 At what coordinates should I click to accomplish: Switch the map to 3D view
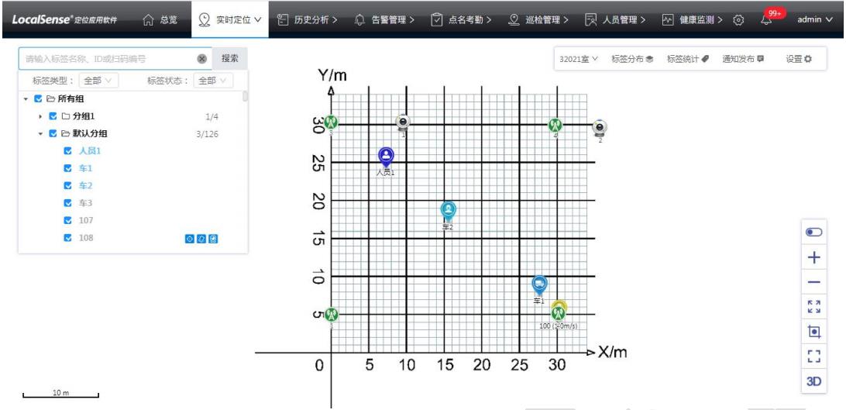pos(813,381)
